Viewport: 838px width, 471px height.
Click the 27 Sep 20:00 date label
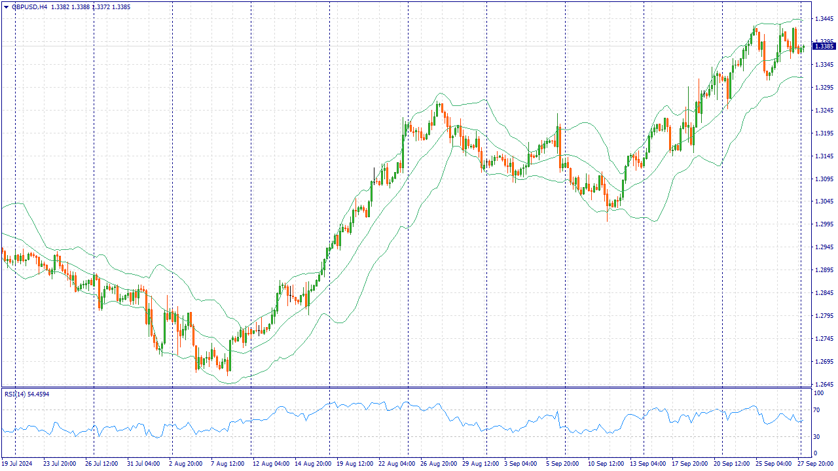(x=815, y=464)
